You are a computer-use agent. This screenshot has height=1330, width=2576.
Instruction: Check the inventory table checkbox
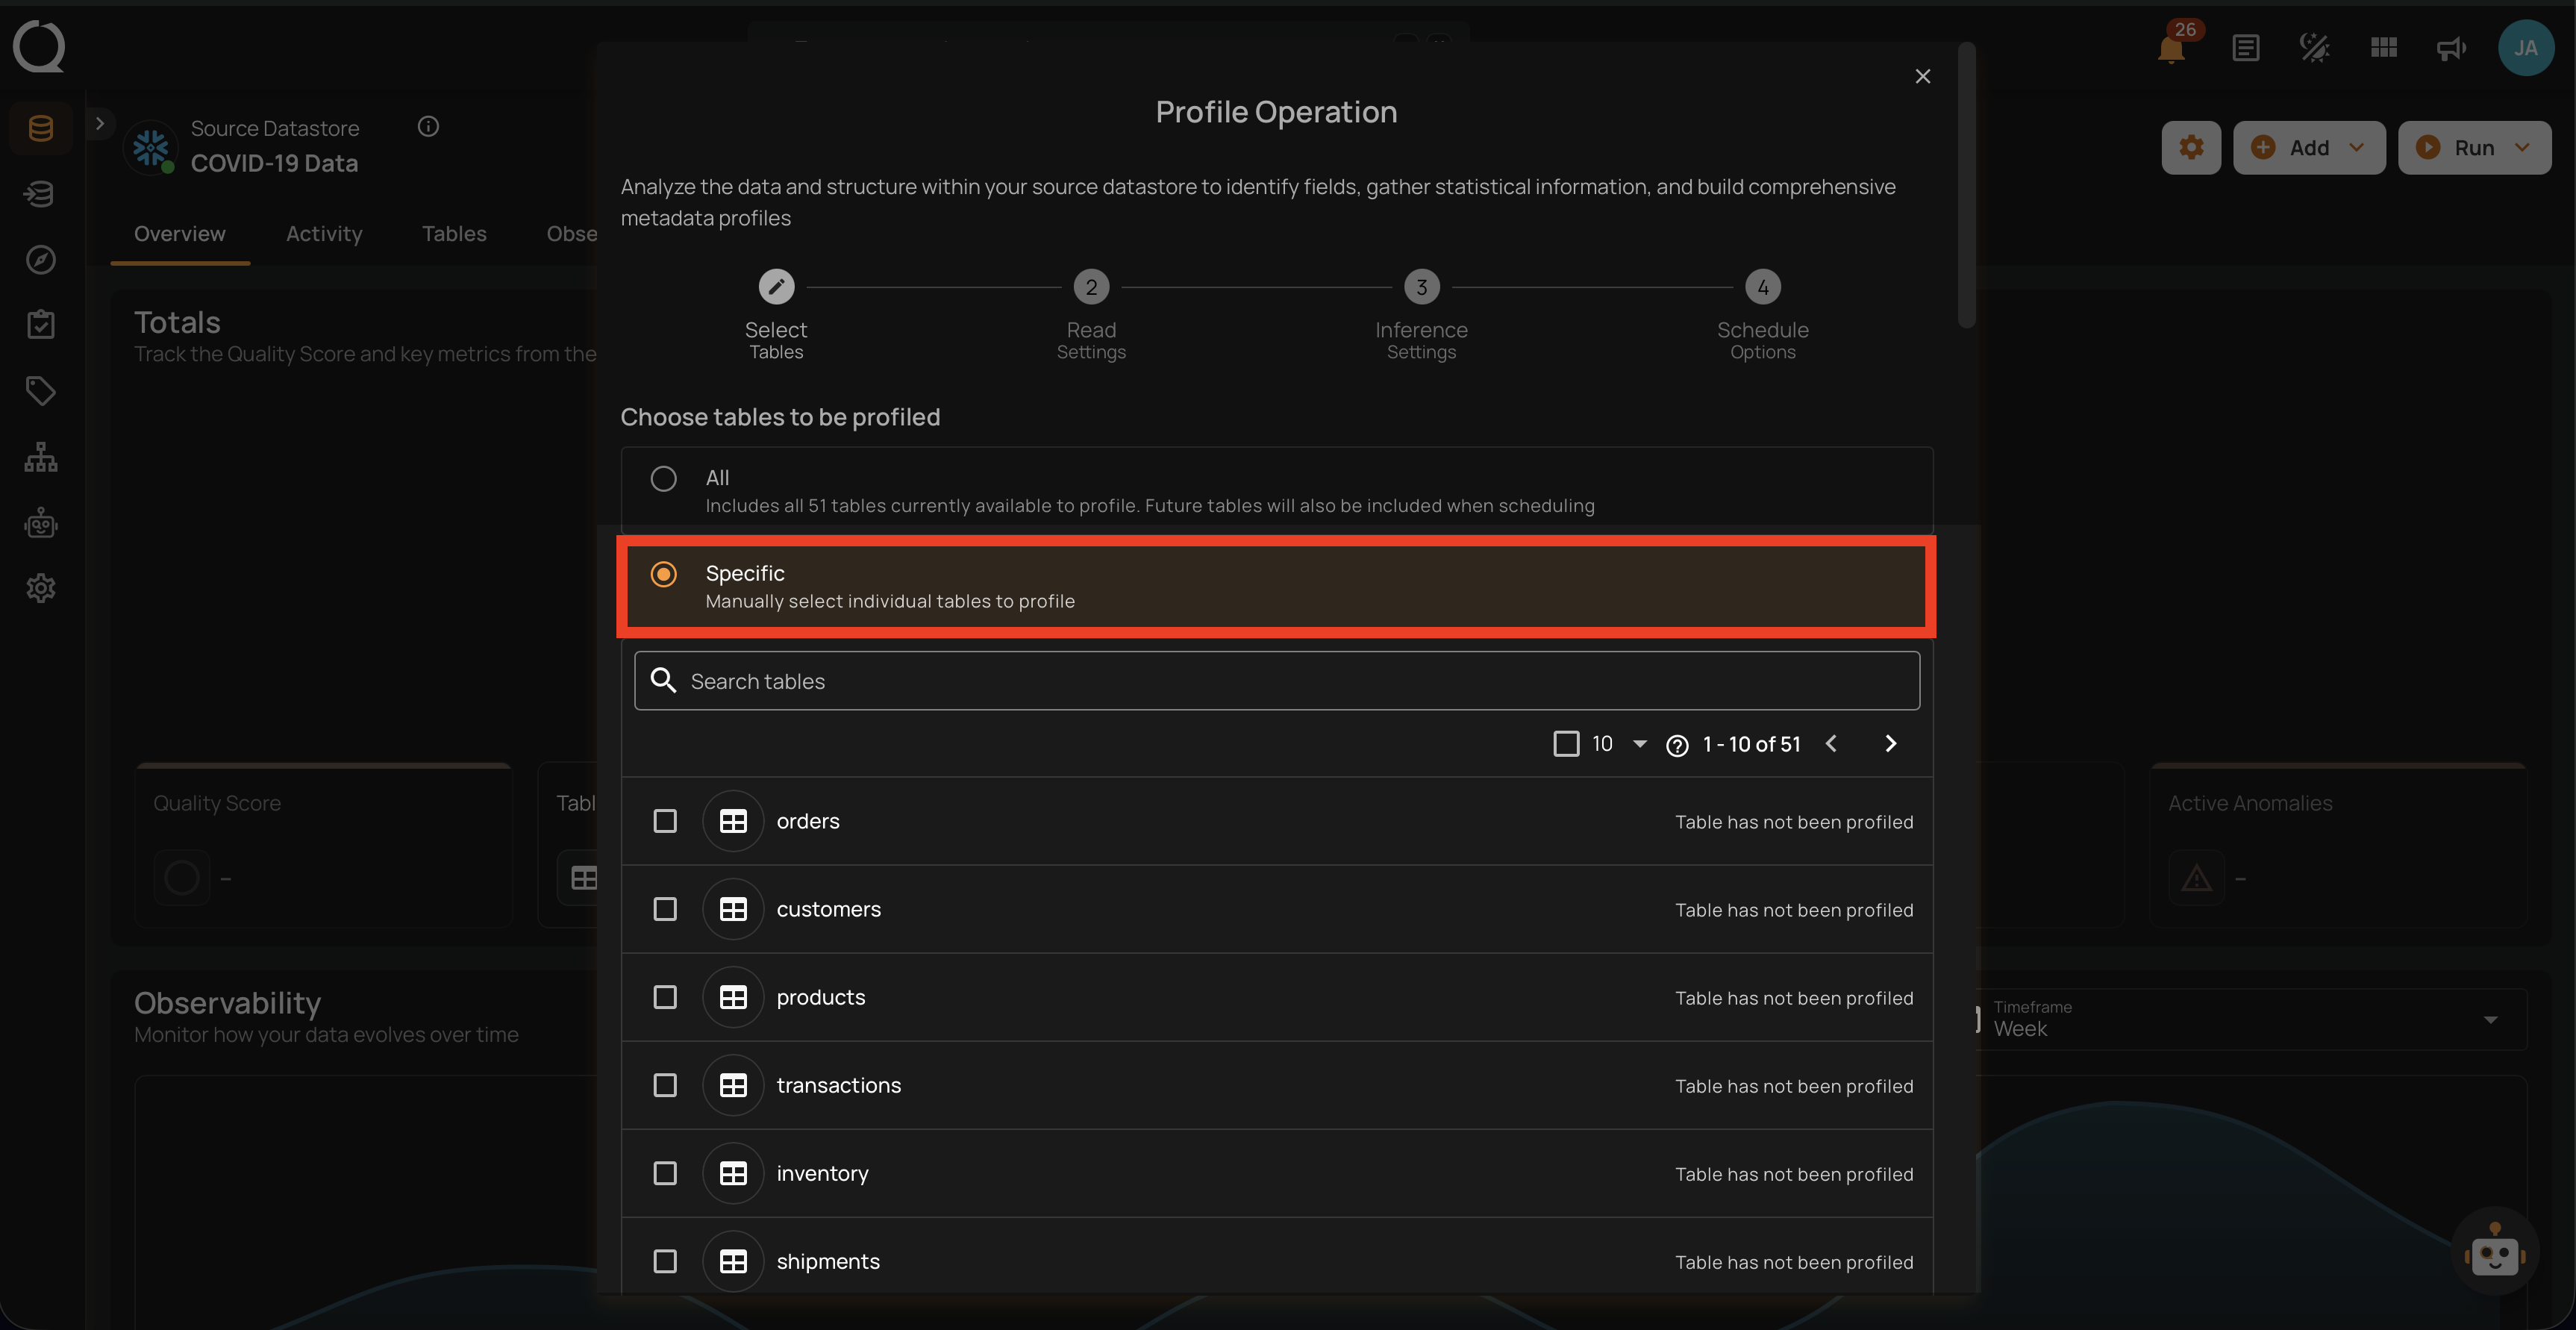click(665, 1173)
